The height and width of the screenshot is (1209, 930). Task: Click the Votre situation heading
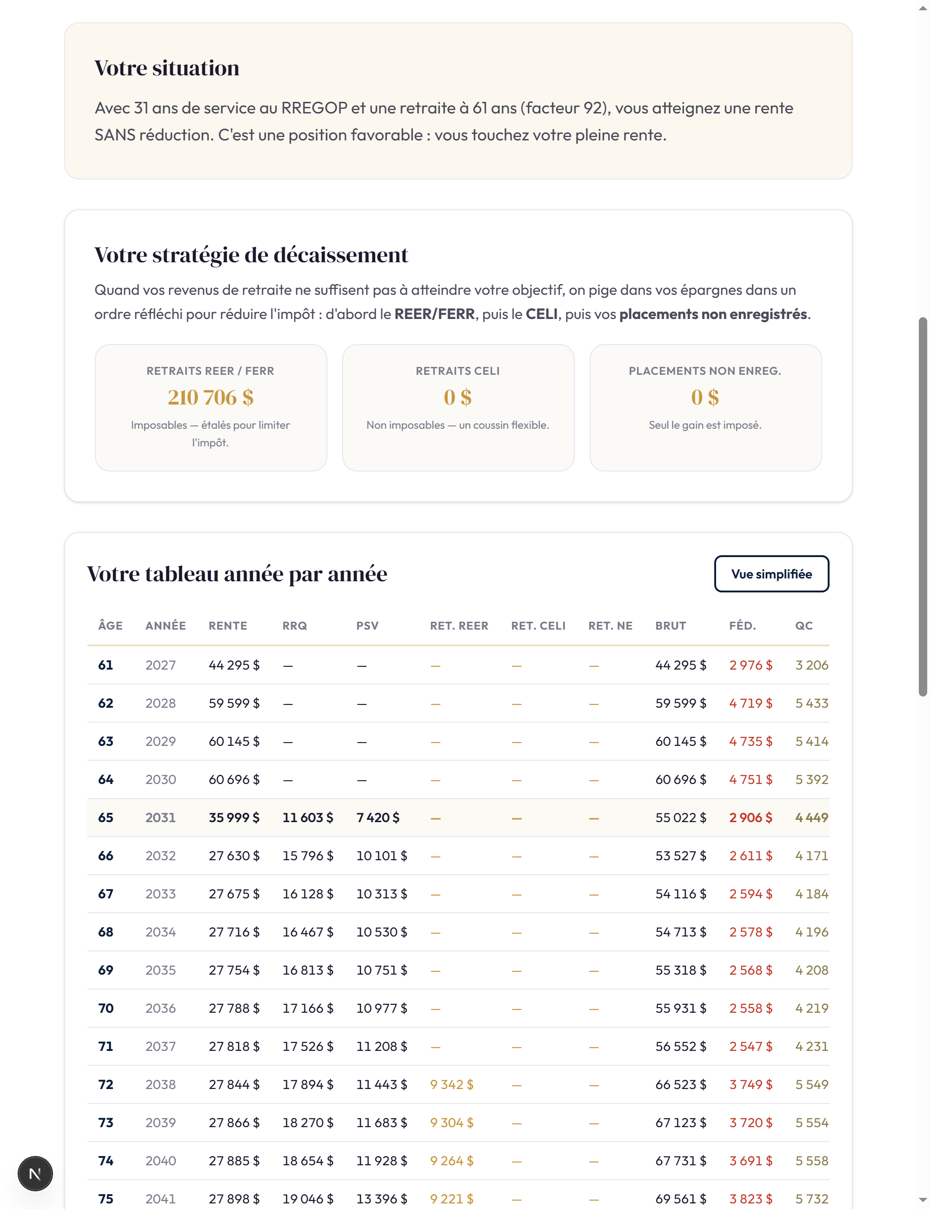[167, 68]
